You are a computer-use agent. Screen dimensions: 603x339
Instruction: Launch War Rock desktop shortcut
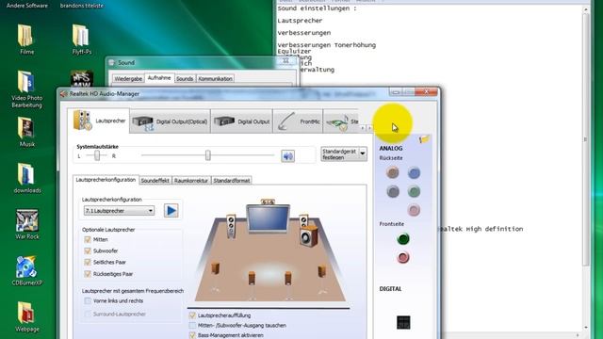pos(27,224)
